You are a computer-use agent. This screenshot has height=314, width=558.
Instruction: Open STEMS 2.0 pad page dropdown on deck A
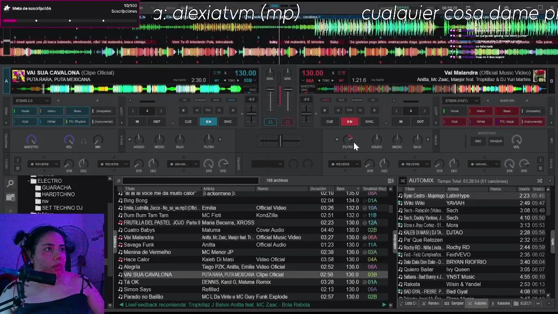(32, 101)
